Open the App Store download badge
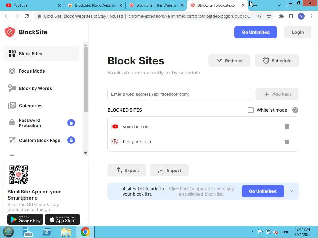The width and height of the screenshot is (318, 238). pos(62,219)
